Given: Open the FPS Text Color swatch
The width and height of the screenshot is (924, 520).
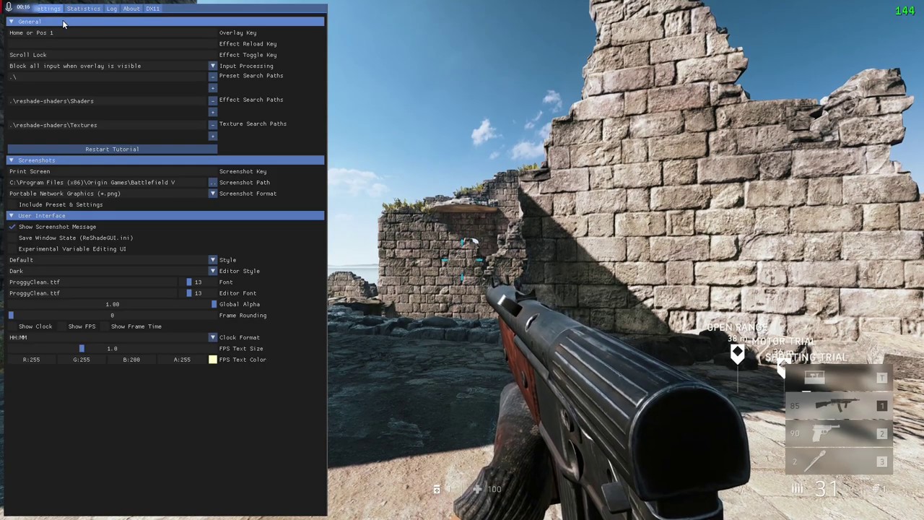Looking at the screenshot, I should (212, 360).
